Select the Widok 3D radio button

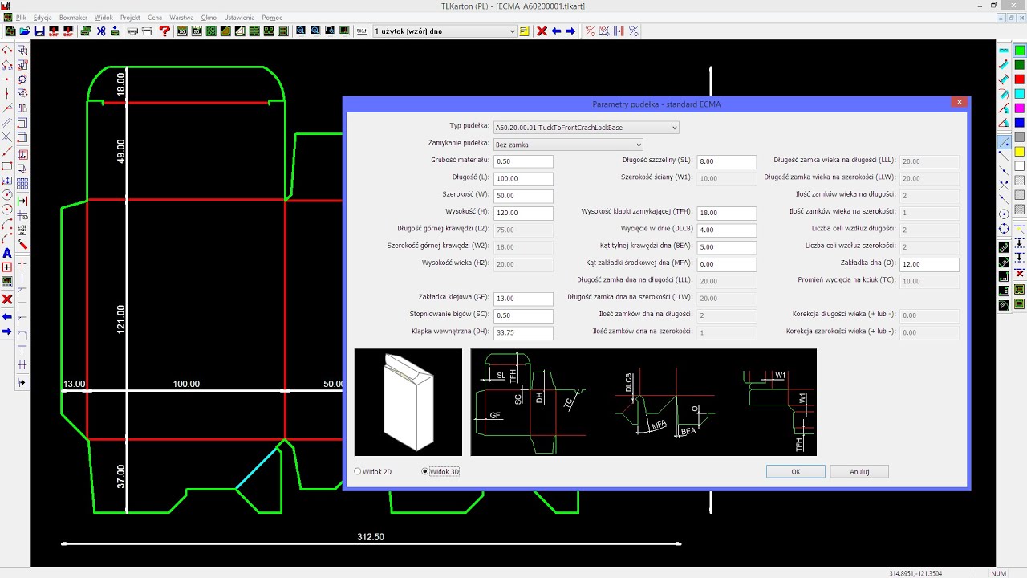pyautogui.click(x=425, y=471)
